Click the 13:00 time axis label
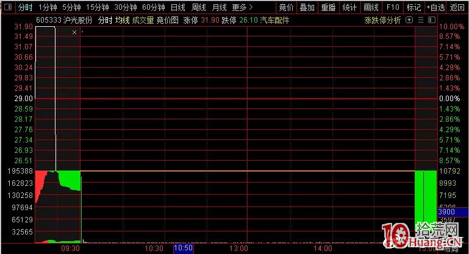The image size is (469, 254). pyautogui.click(x=238, y=249)
